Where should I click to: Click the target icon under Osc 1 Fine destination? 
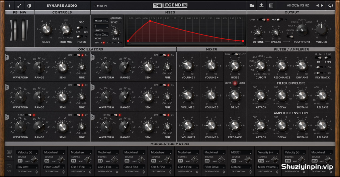(x=90, y=172)
